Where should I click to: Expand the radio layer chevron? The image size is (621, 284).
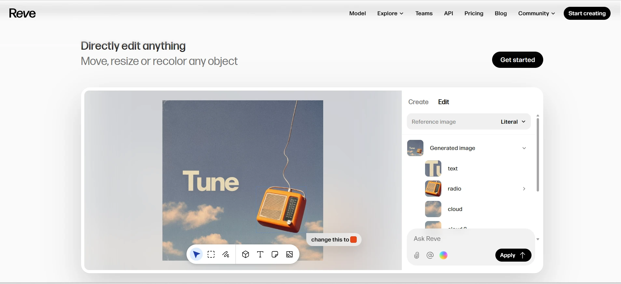524,189
